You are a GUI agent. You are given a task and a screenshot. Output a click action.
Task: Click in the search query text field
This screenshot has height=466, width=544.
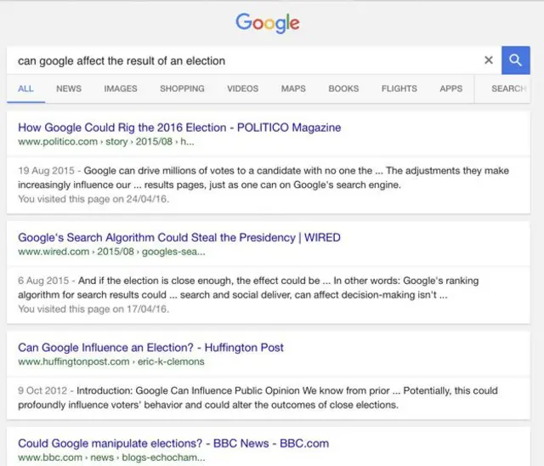tap(238, 60)
